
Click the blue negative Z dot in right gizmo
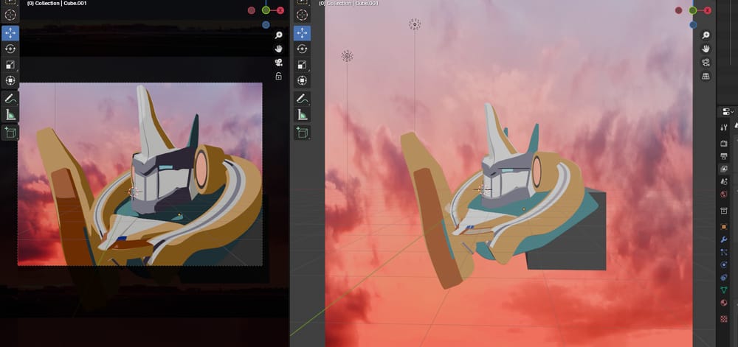tap(693, 25)
